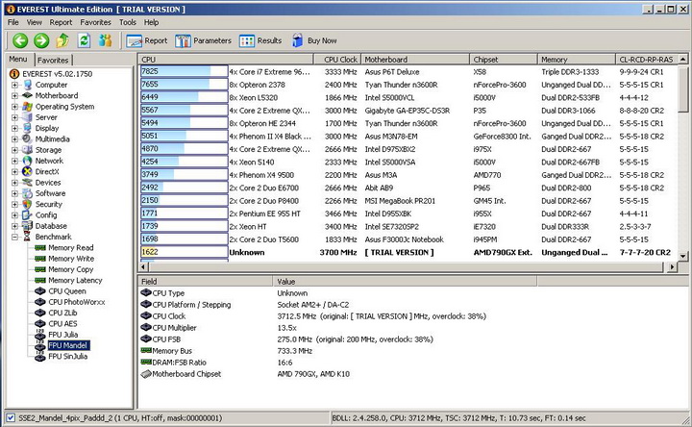Image resolution: width=692 pixels, height=427 pixels.
Task: Show benchmark Results
Action: coord(260,40)
